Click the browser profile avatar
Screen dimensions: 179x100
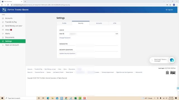pyautogui.click(x=174, y=5)
